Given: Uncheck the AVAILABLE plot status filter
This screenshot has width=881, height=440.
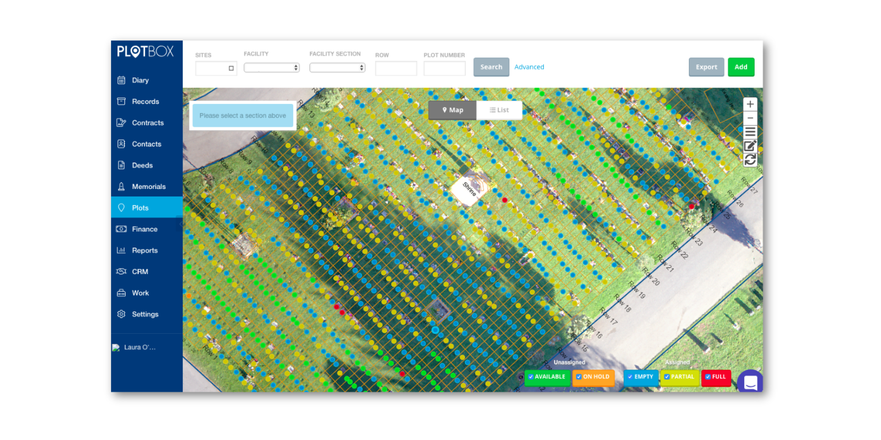Looking at the screenshot, I should pos(531,377).
